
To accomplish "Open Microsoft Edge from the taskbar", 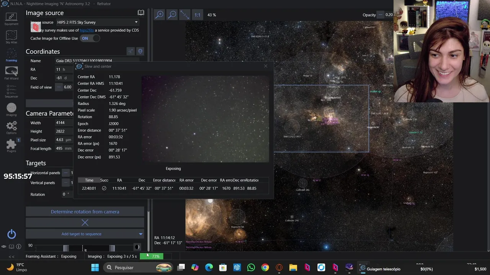I will click(x=209, y=267).
